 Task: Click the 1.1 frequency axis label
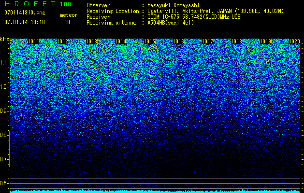3,63
